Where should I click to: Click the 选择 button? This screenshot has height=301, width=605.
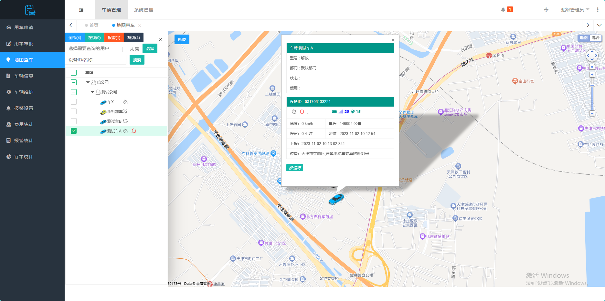click(150, 48)
